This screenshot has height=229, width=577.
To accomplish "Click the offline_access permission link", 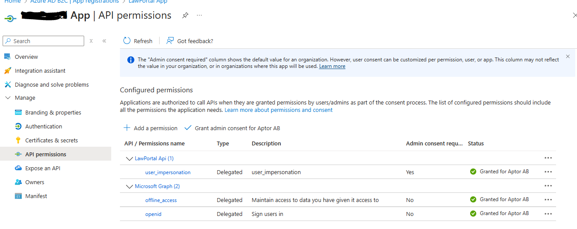I will point(161,200).
